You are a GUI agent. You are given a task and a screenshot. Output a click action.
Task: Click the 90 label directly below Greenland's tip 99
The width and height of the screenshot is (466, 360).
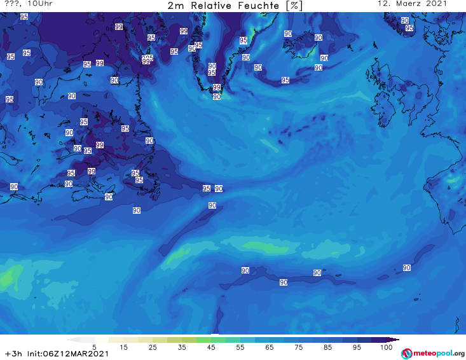[217, 97]
